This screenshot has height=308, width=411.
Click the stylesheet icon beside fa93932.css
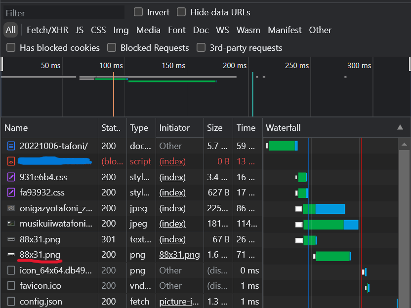[11, 192]
